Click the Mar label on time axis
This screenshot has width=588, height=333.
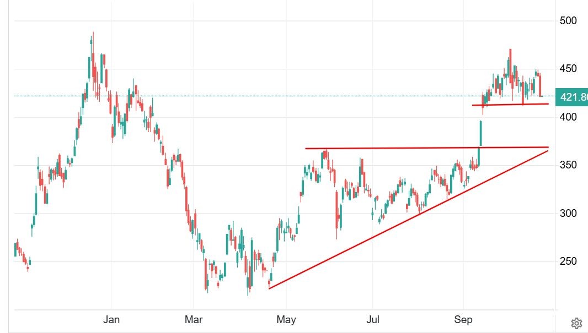[x=194, y=319]
